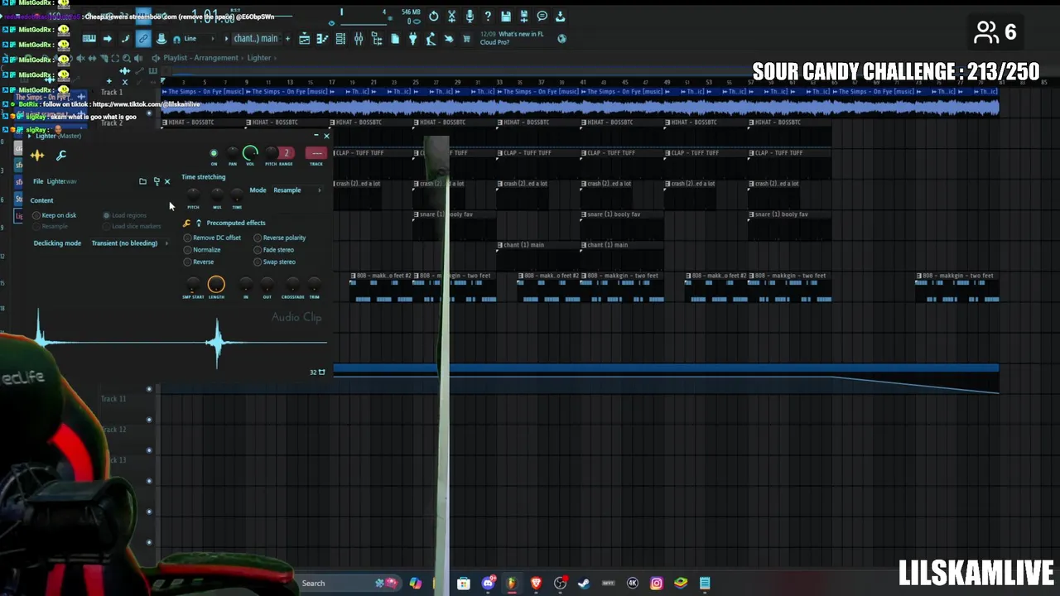
Task: Open the mixer from toolbar
Action: (359, 39)
